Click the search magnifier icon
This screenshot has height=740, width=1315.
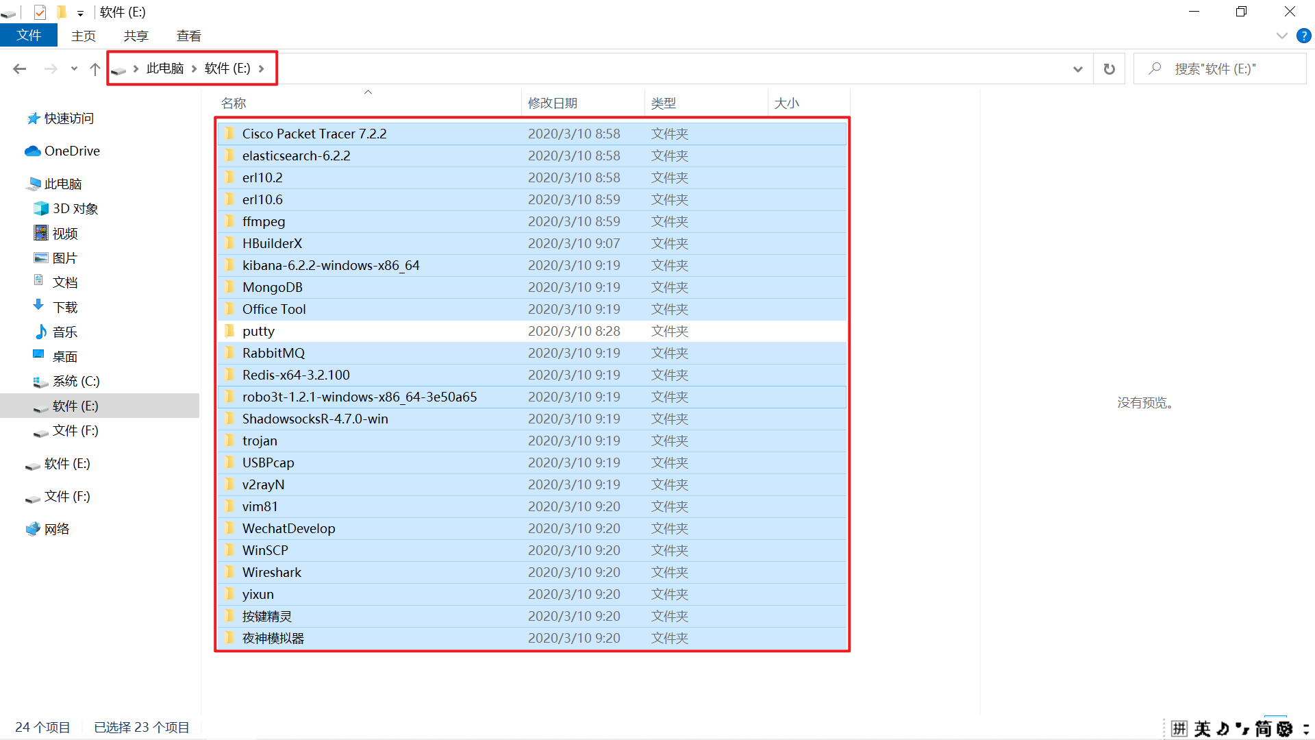point(1155,69)
